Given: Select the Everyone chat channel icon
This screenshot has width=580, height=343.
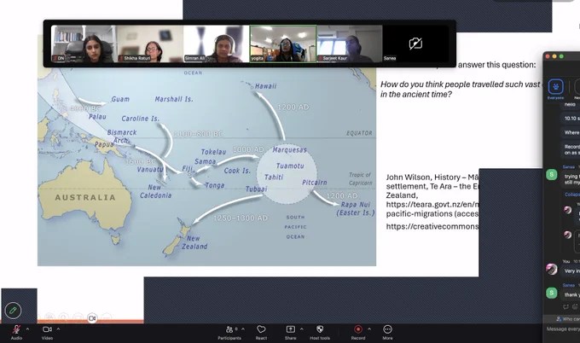Looking at the screenshot, I should coord(555,87).
